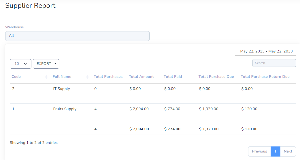Click the Total Purchase Due header
The image size is (300, 160).
216,77
